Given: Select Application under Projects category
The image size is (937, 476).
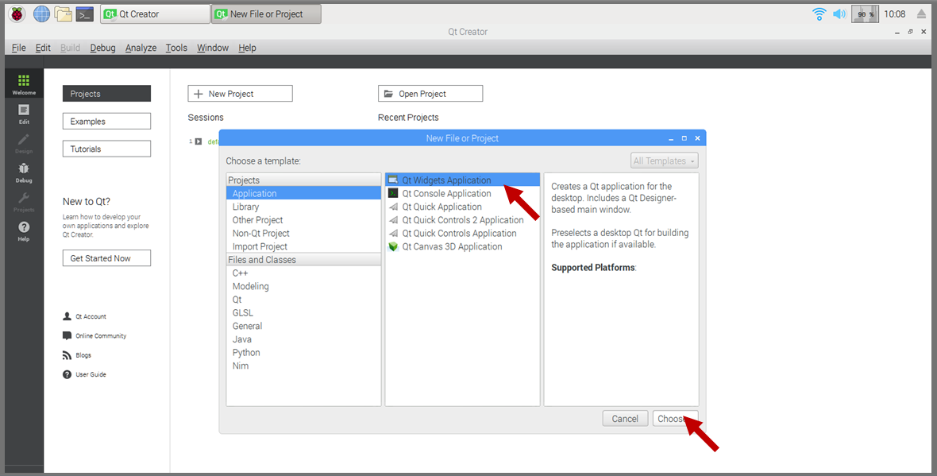Looking at the screenshot, I should pyautogui.click(x=303, y=193).
